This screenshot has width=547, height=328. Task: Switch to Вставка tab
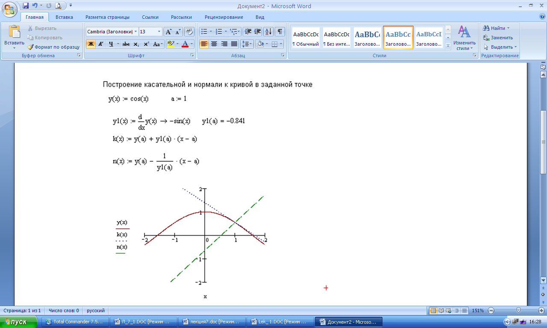coord(64,17)
